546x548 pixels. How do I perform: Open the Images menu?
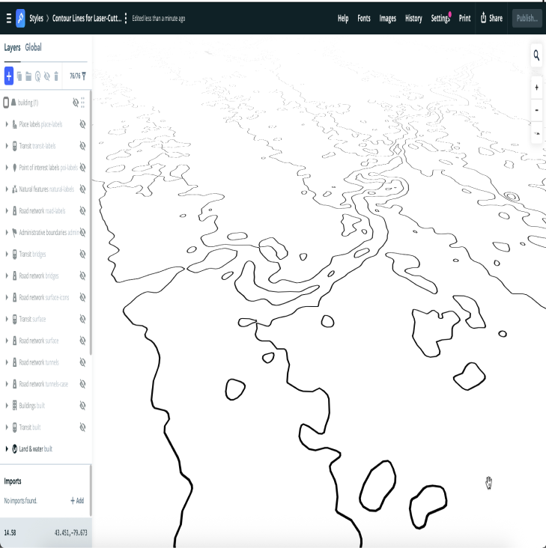pyautogui.click(x=388, y=18)
